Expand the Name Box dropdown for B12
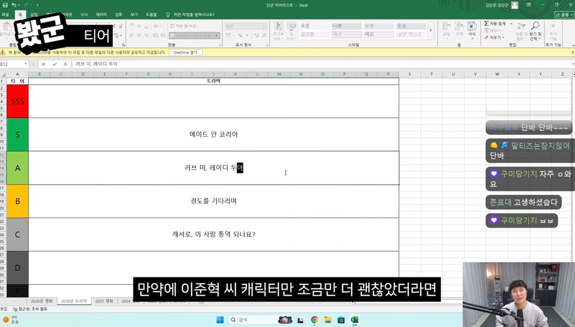Screen dimensions: 575x327 [x=26, y=64]
